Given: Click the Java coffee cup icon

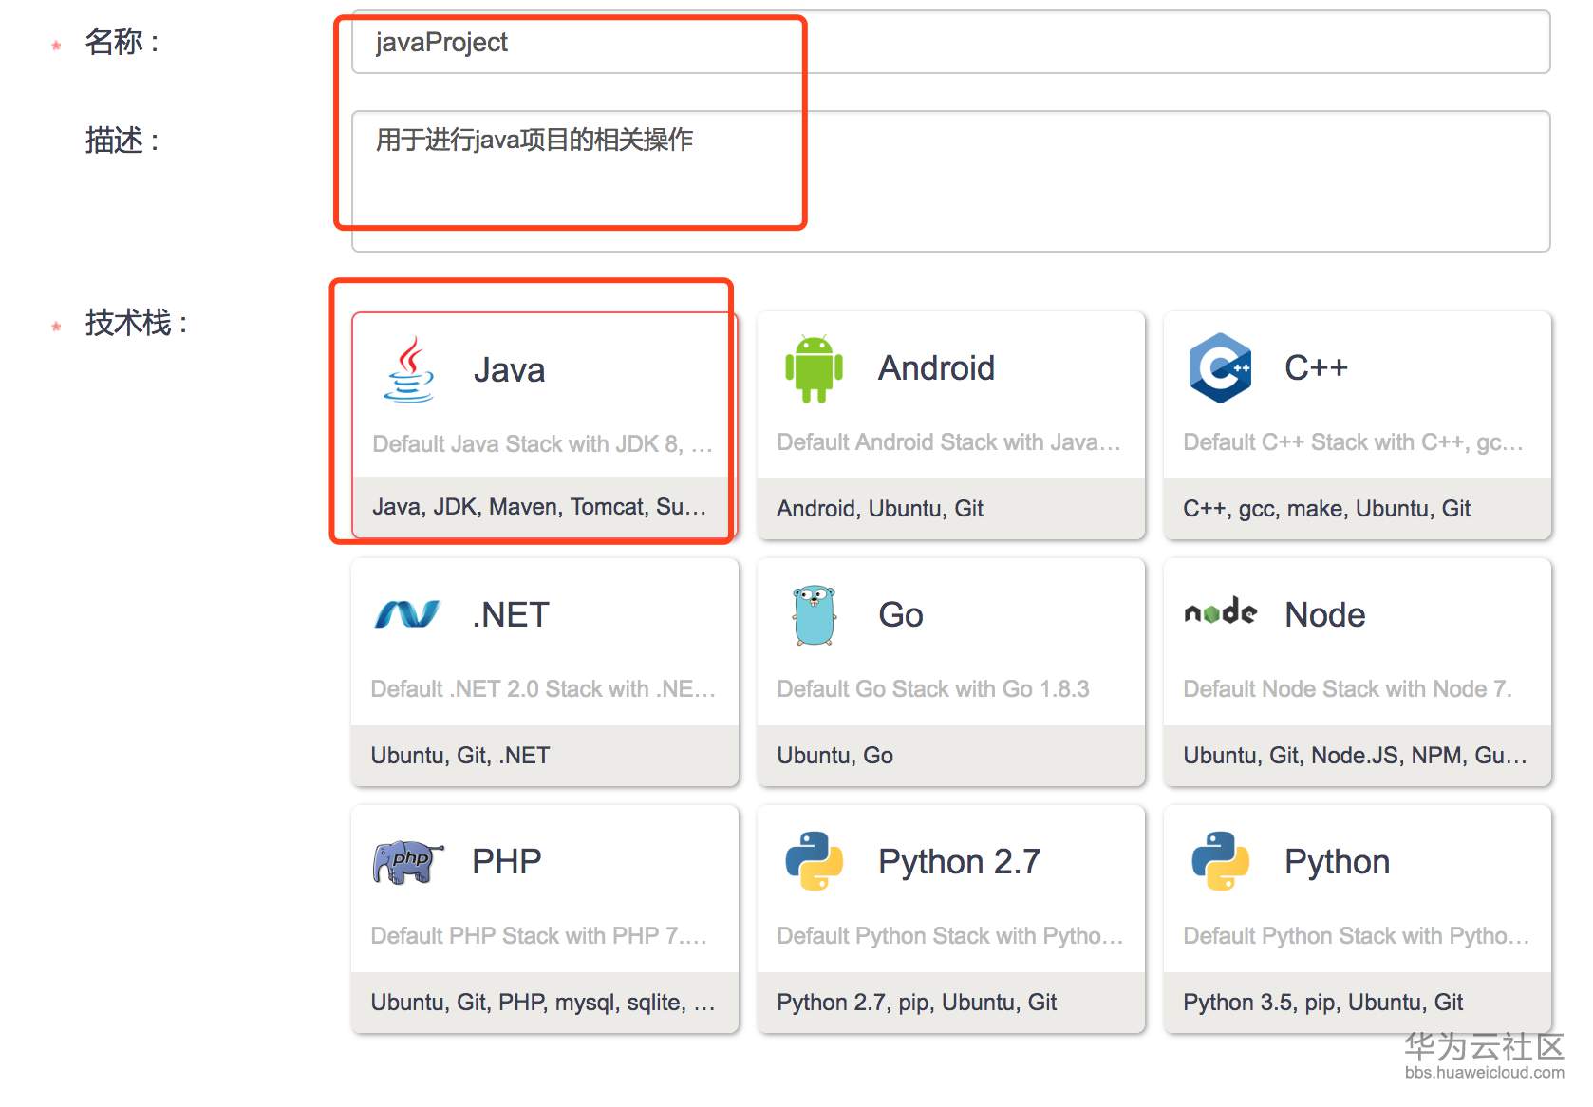Looking at the screenshot, I should point(409,369).
